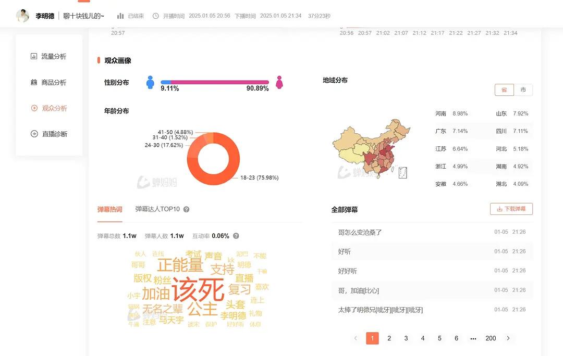The width and height of the screenshot is (563, 356).
Task: Click the 流量分析 chart icon
Action: [x=34, y=56]
